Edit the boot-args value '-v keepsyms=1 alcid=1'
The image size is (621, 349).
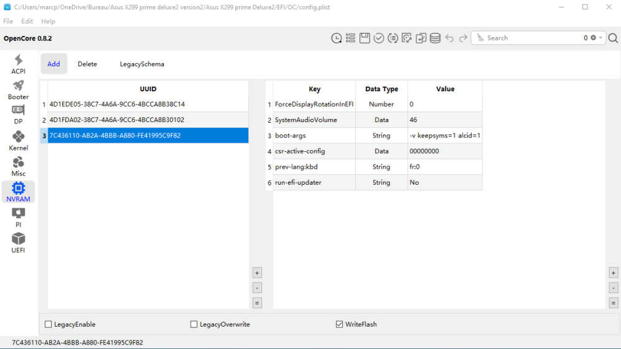coord(445,135)
